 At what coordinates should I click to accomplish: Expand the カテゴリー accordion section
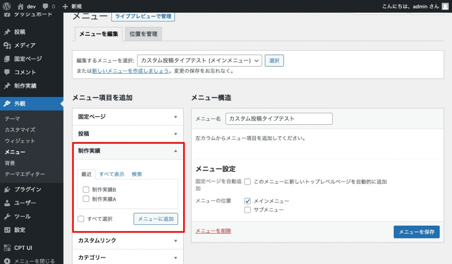[128, 257]
